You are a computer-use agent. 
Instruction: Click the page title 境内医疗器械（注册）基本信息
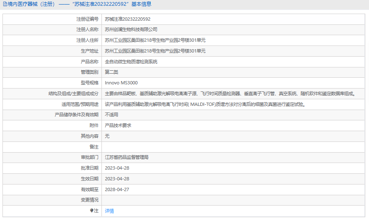79,4
